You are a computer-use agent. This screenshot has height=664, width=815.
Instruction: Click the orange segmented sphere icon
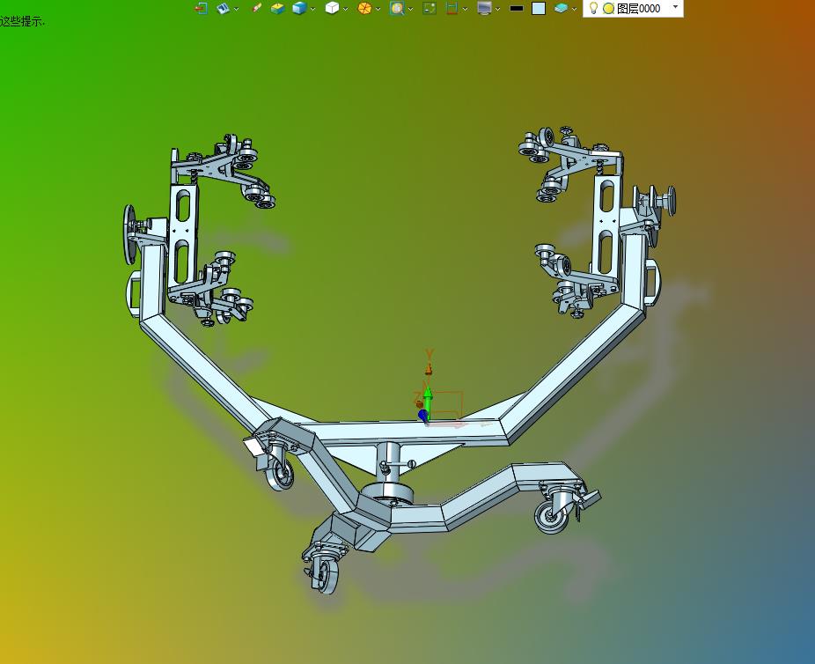click(x=365, y=8)
